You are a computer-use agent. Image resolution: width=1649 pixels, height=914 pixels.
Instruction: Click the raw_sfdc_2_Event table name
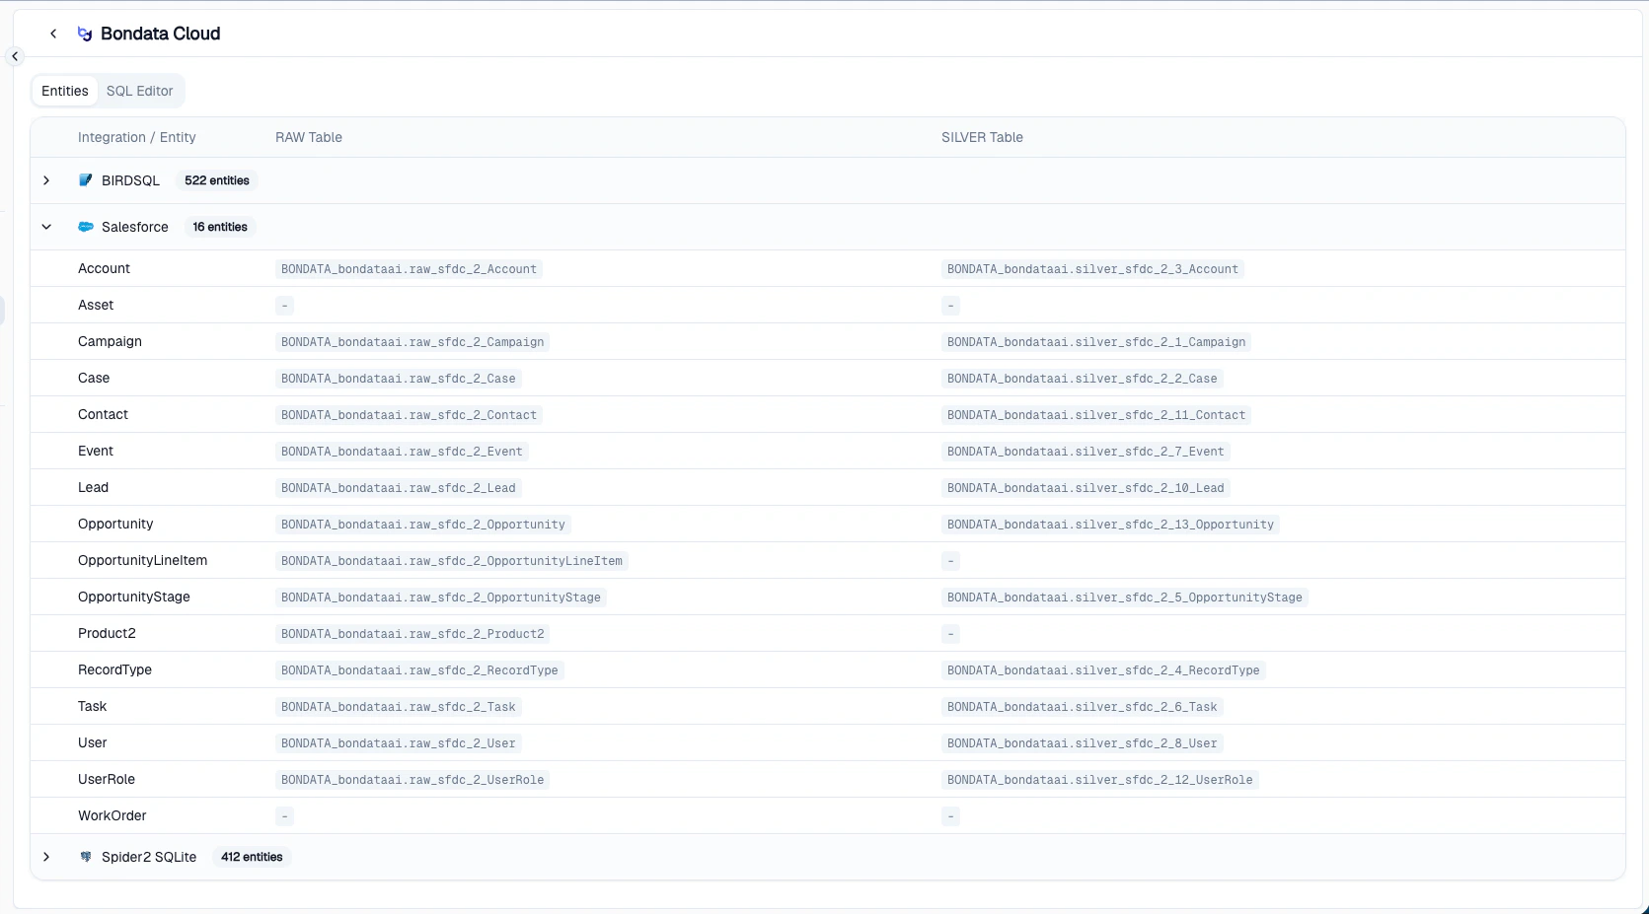pyautogui.click(x=402, y=452)
